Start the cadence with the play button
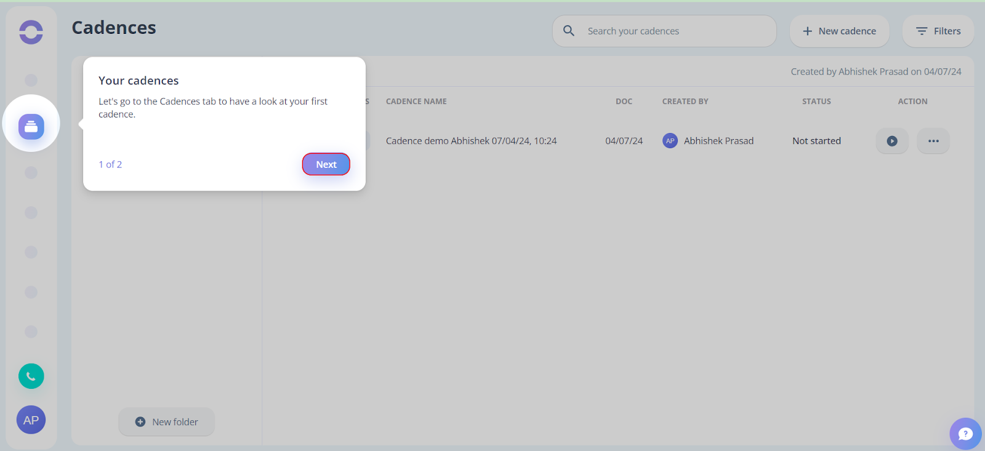985x451 pixels. 892,141
